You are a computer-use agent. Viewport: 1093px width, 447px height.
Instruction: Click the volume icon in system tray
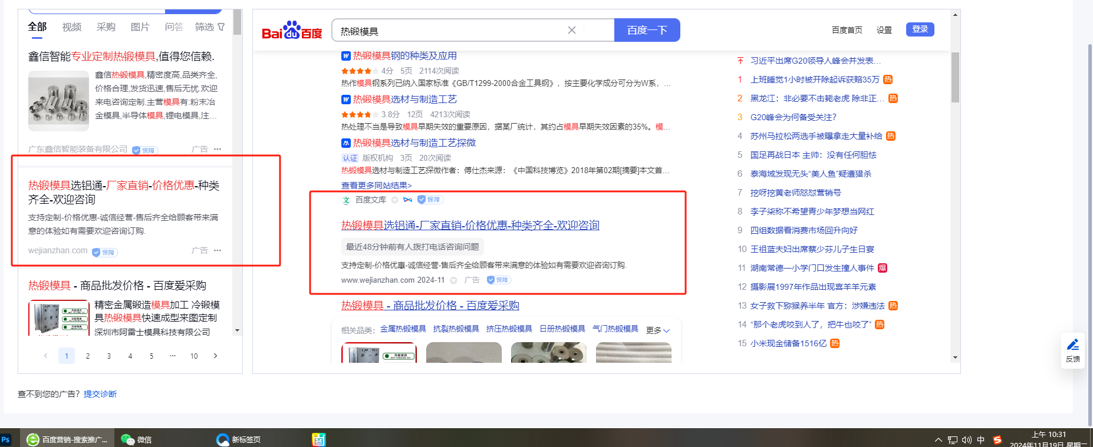[x=967, y=440]
